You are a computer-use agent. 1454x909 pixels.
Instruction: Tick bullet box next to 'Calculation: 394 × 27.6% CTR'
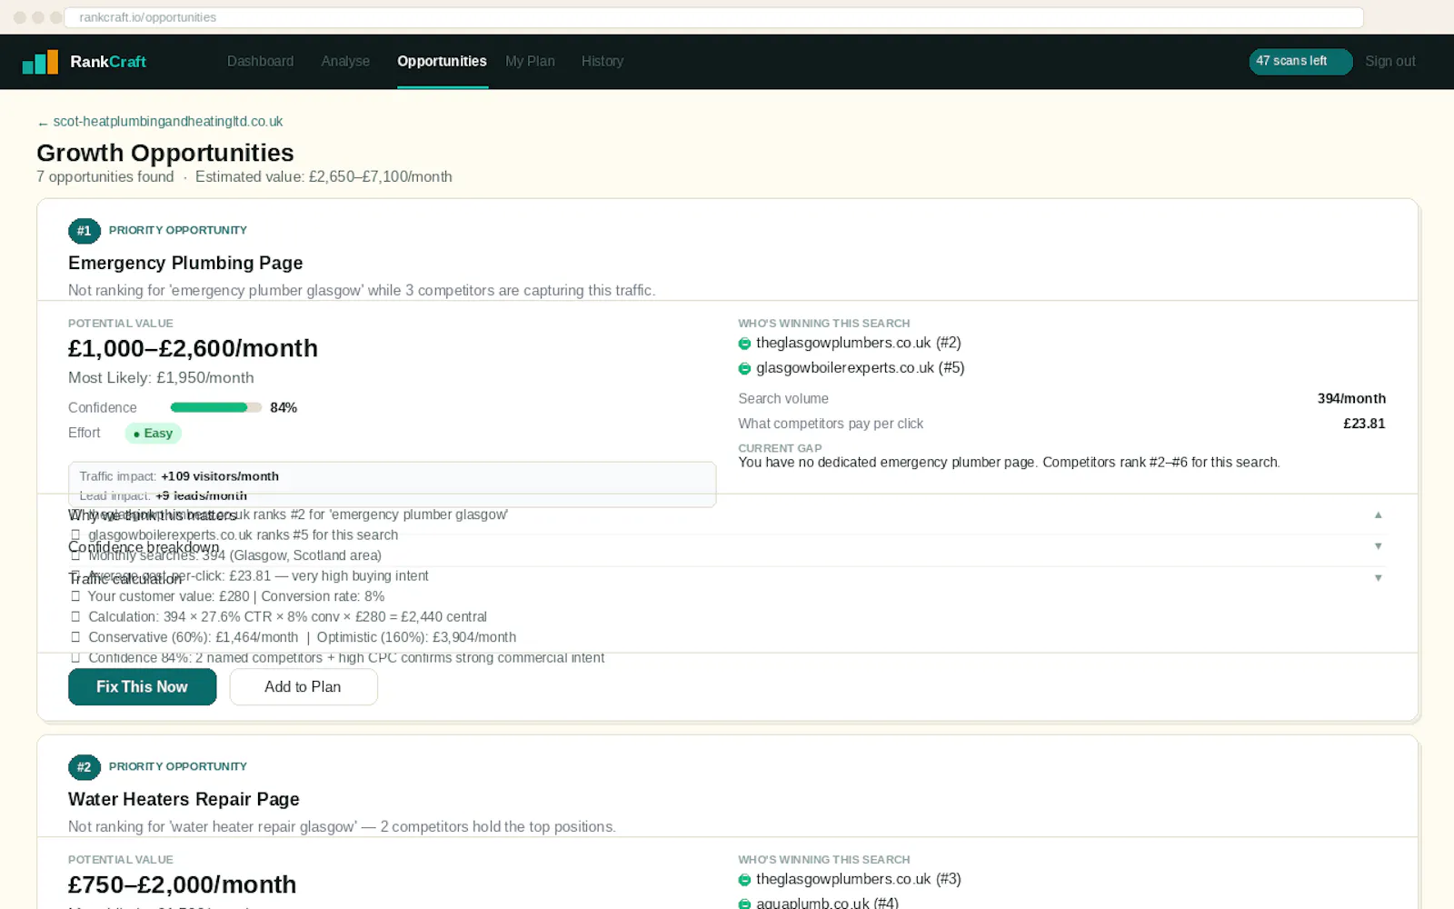click(x=75, y=616)
